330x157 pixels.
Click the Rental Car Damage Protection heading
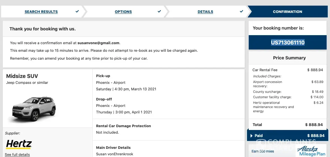(123, 126)
